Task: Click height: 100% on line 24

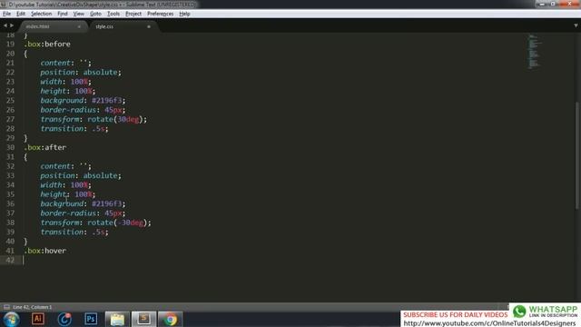Action: point(68,91)
